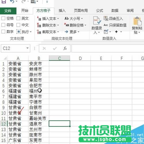Click the 执行 star icon
Viewport: 144px width, 144px height.
pyautogui.click(x=19, y=32)
